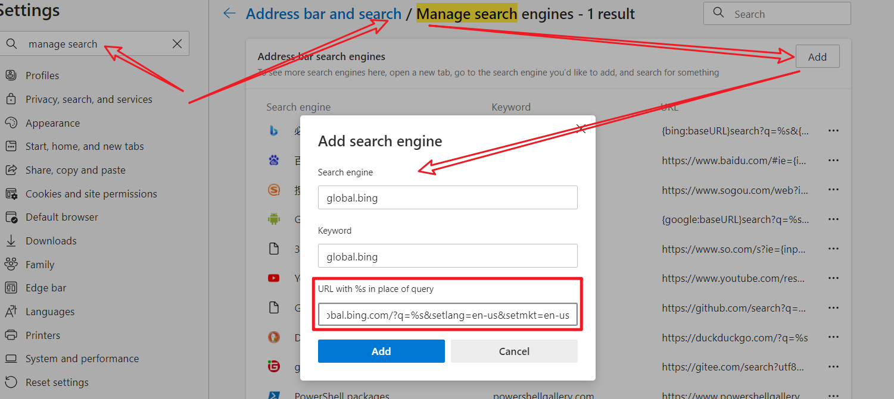Open Appearance settings page
Image resolution: width=894 pixels, height=399 pixels.
[x=52, y=123]
